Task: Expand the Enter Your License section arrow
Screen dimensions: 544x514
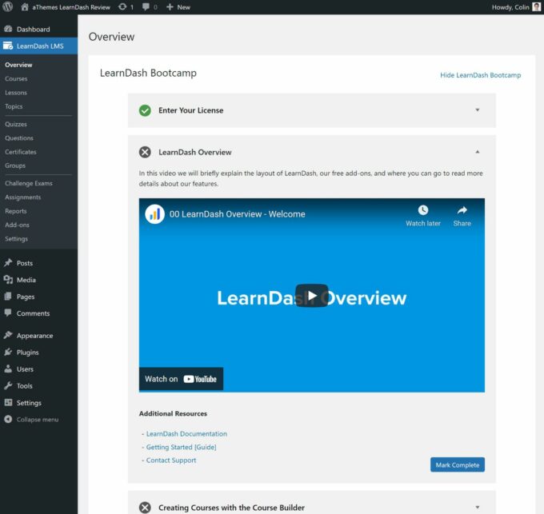Action: click(x=478, y=110)
